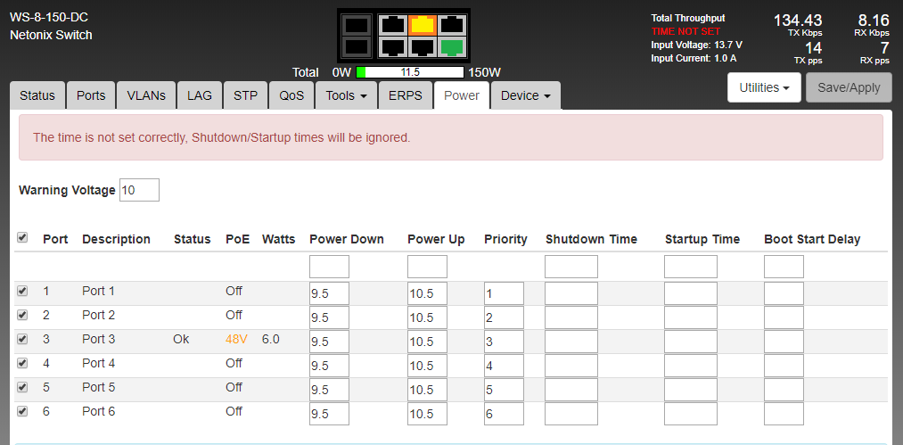The image size is (903, 445).
Task: Click the bottom-left RJ45 port icon
Action: click(393, 46)
